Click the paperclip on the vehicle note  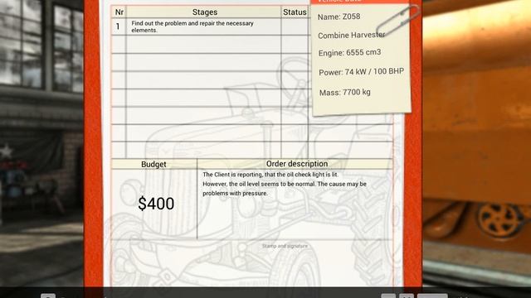coord(398,20)
